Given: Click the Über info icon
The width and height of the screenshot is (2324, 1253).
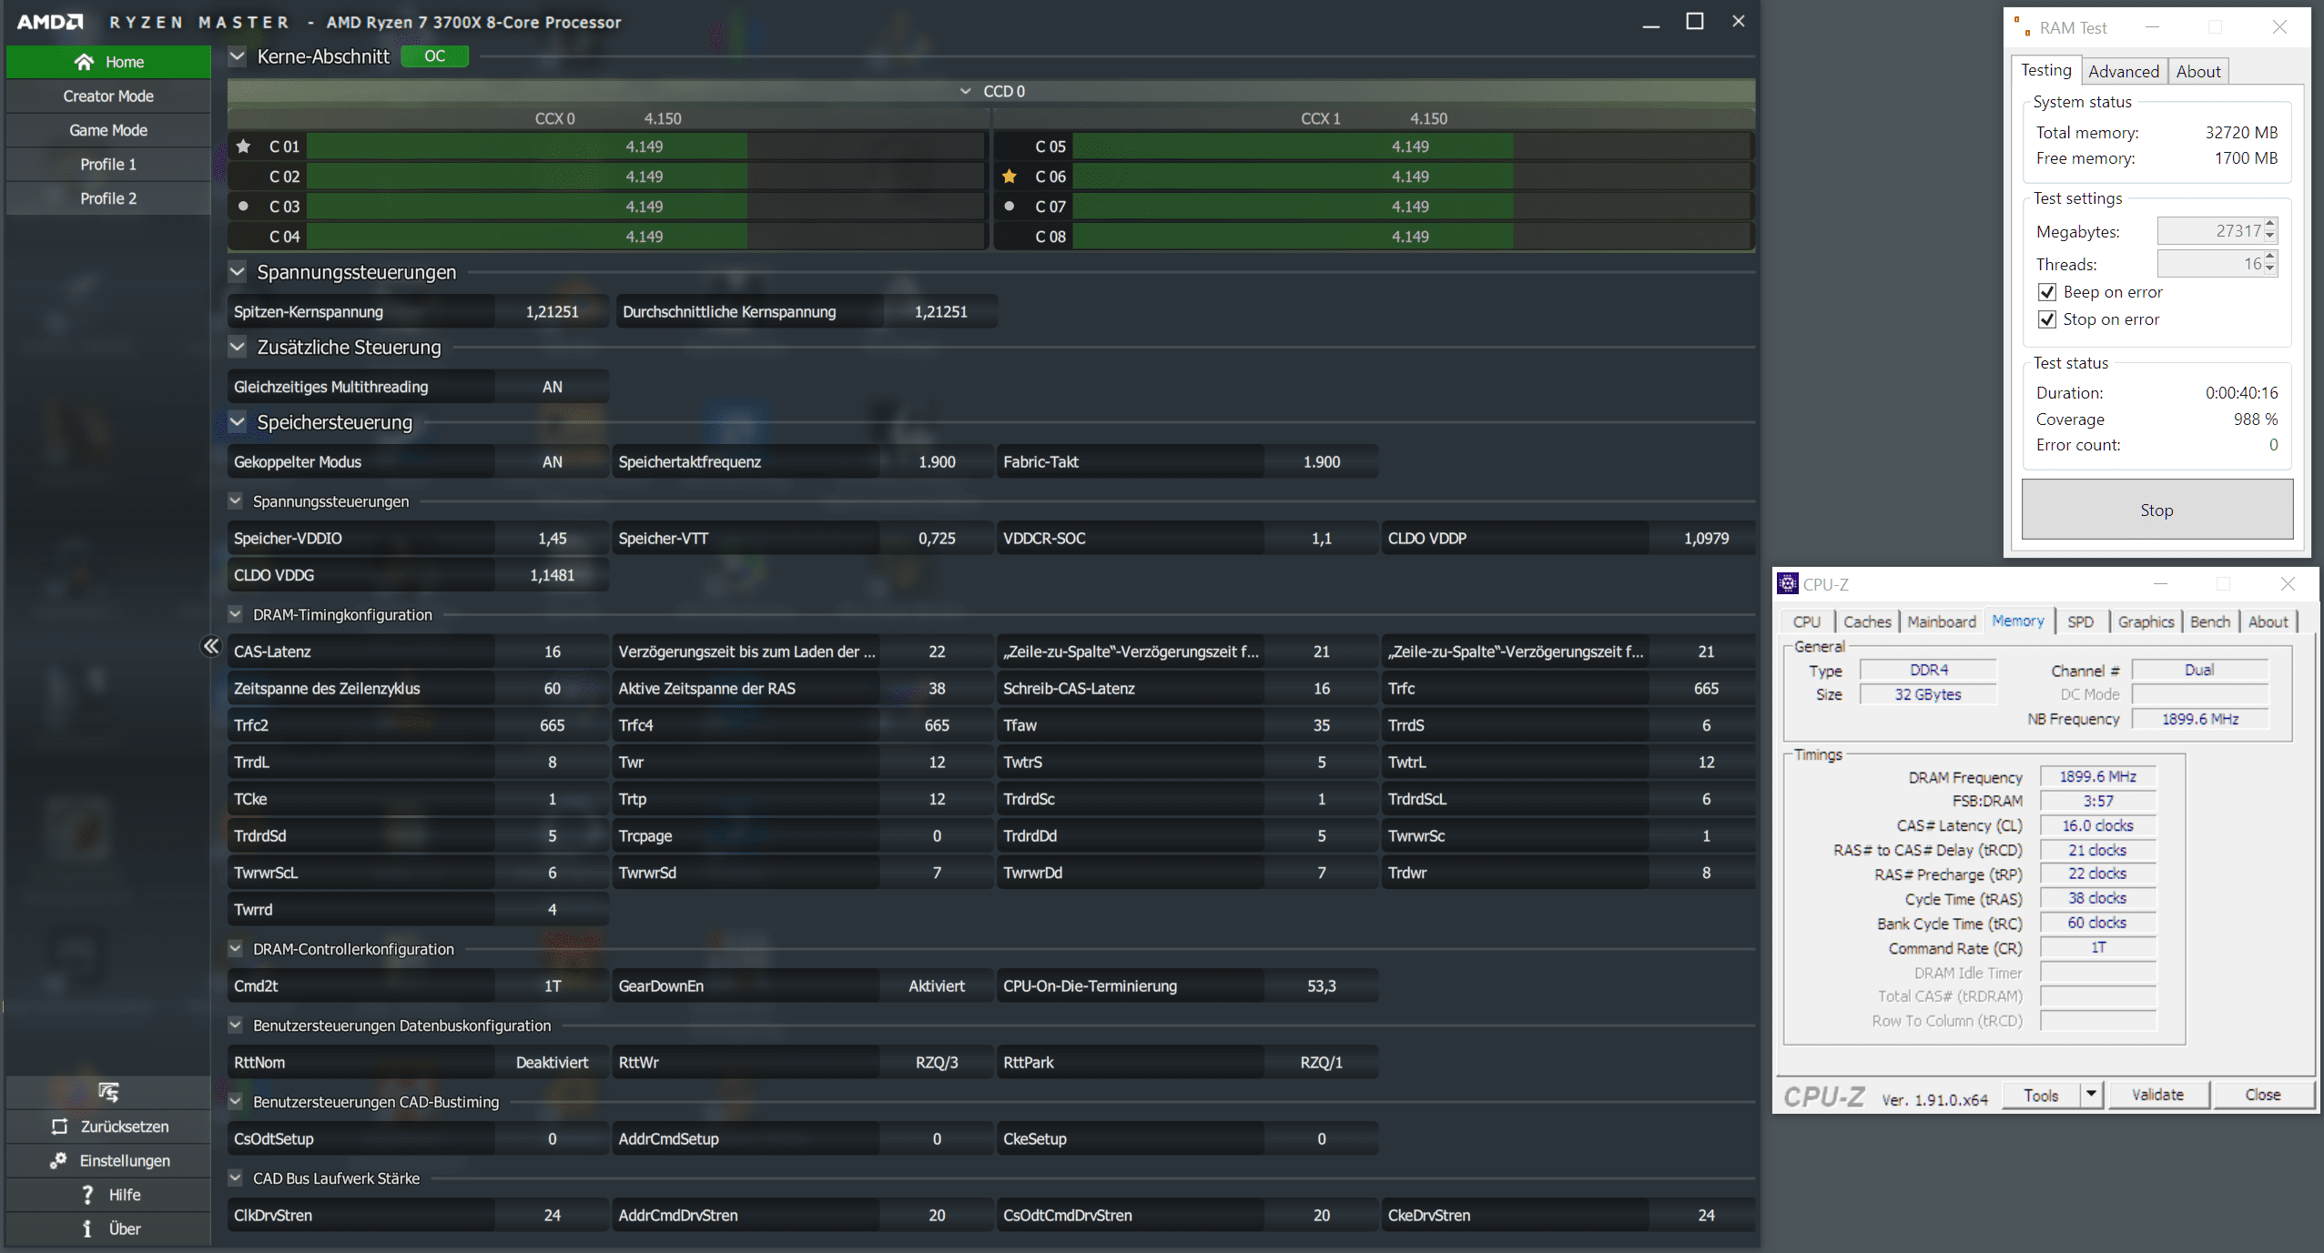Looking at the screenshot, I should tap(87, 1228).
